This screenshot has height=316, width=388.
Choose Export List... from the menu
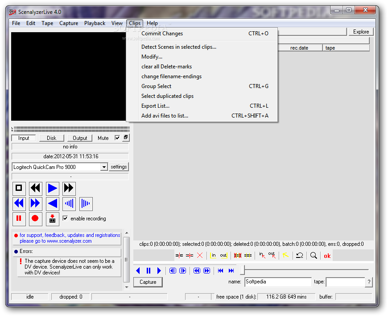tap(202, 106)
